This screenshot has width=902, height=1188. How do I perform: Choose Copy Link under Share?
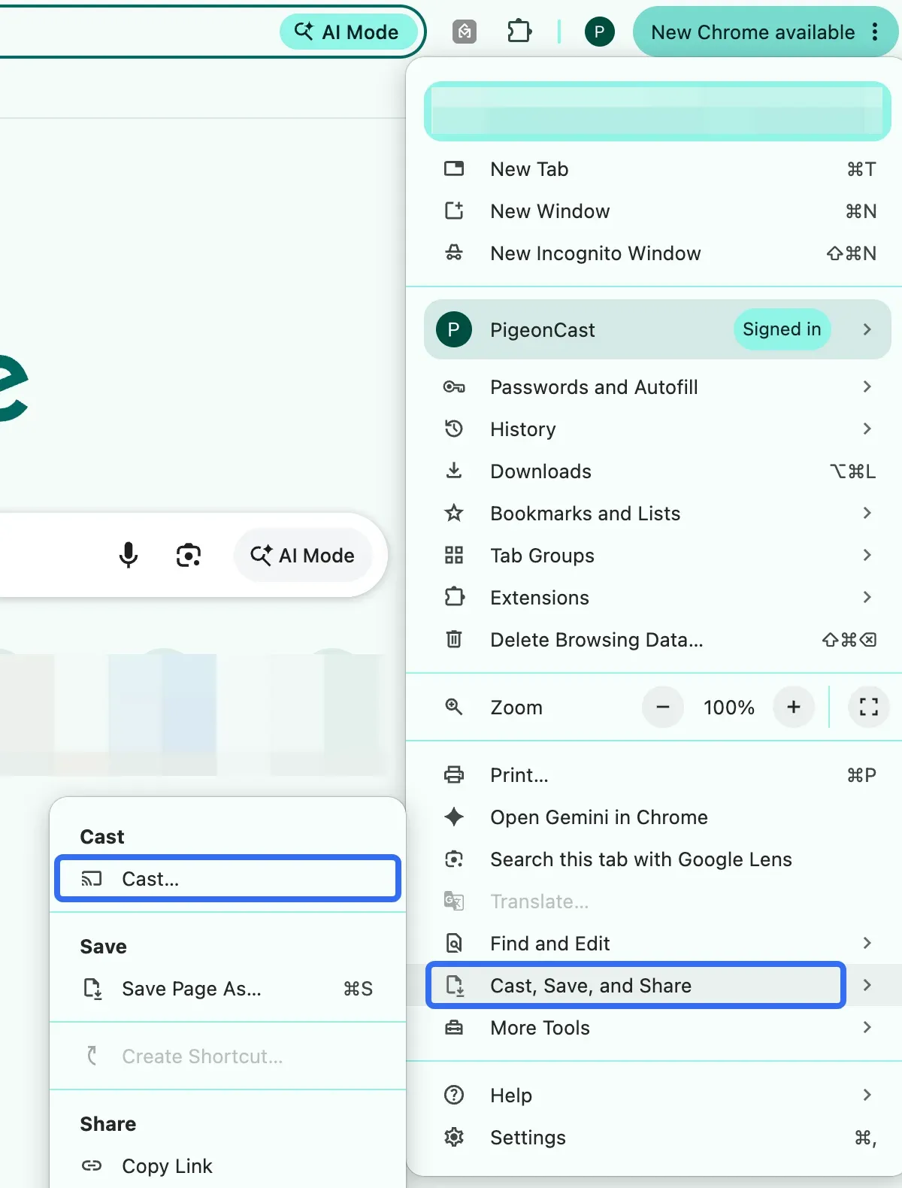click(228, 1166)
